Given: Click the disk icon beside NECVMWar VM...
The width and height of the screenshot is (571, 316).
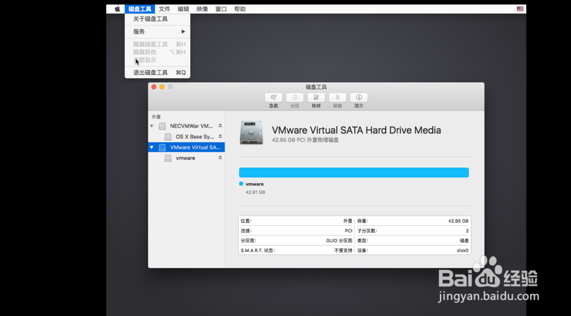Looking at the screenshot, I should (x=162, y=126).
